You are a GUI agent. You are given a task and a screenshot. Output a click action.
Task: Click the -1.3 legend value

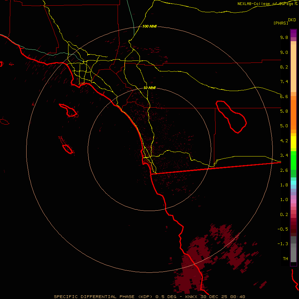283,244
